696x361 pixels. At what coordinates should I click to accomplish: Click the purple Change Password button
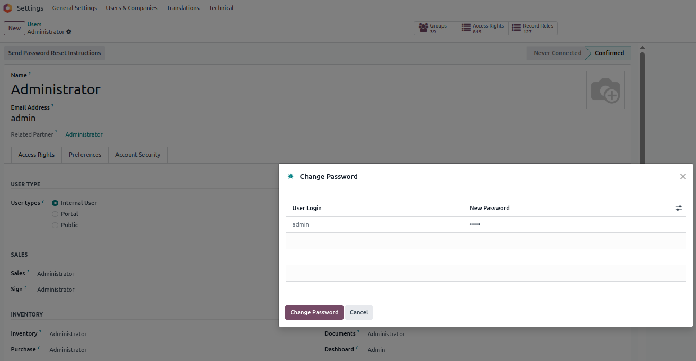click(314, 312)
